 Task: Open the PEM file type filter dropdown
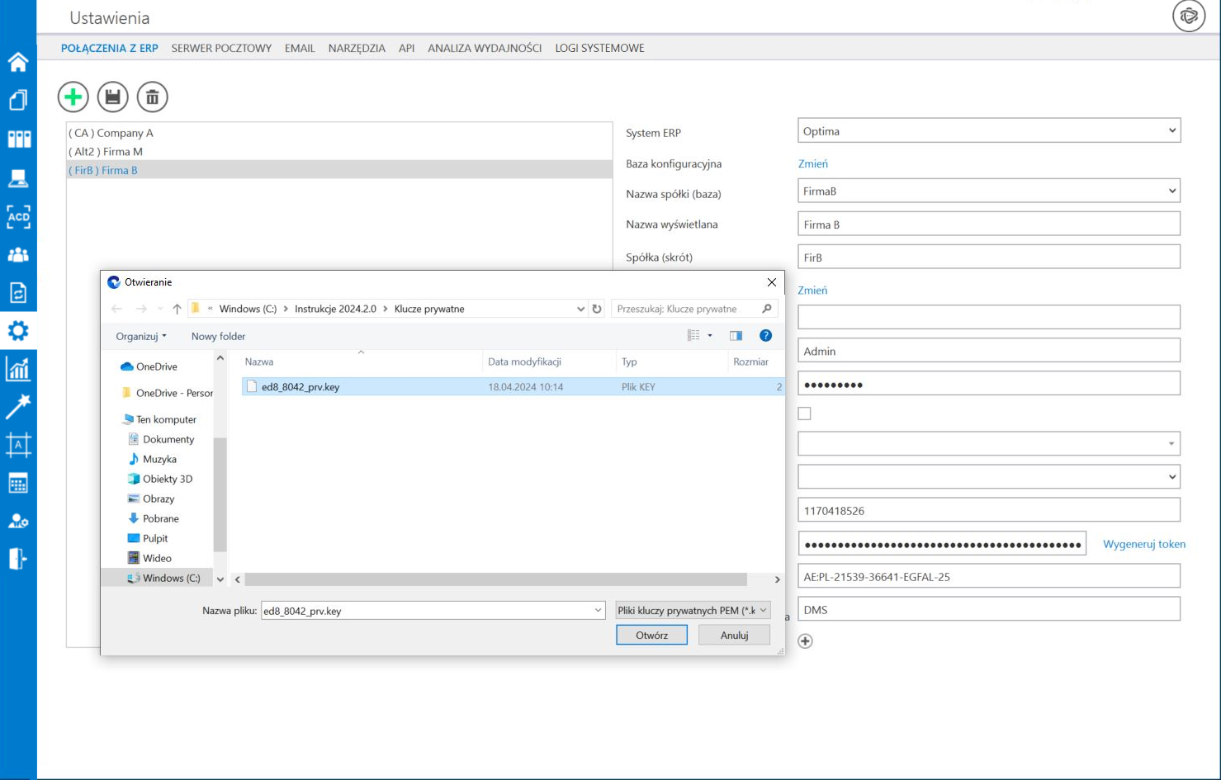[x=693, y=611]
